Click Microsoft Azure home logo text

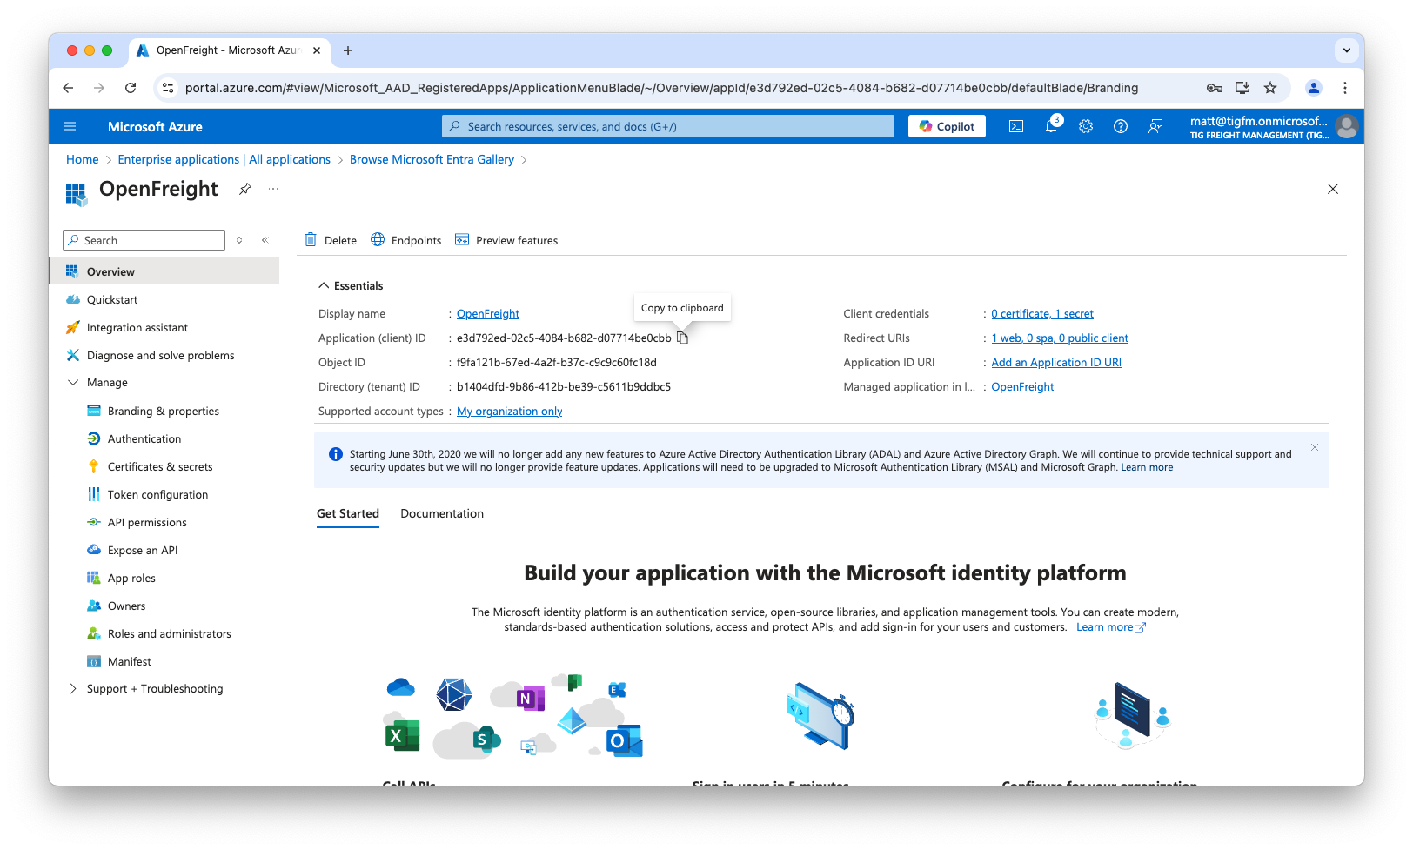pos(155,126)
